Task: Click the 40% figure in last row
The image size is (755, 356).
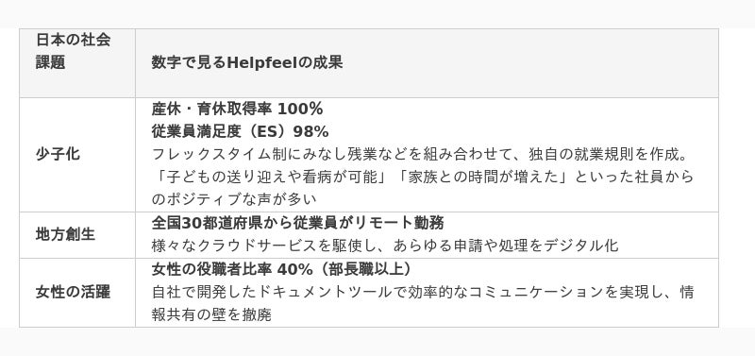Action: [295, 269]
